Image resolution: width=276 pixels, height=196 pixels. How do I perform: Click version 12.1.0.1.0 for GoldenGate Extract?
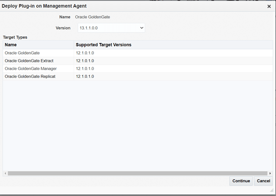pyautogui.click(x=85, y=61)
